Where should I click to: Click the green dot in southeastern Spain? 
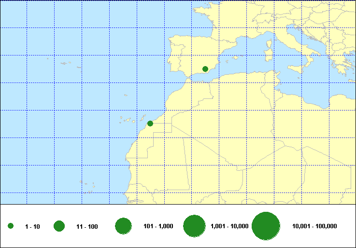tap(205, 69)
